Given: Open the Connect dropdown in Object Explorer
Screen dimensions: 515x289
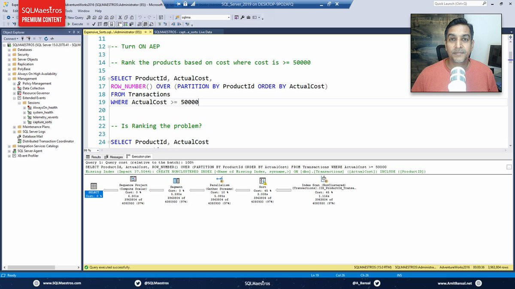Looking at the screenshot, I should click(11, 39).
